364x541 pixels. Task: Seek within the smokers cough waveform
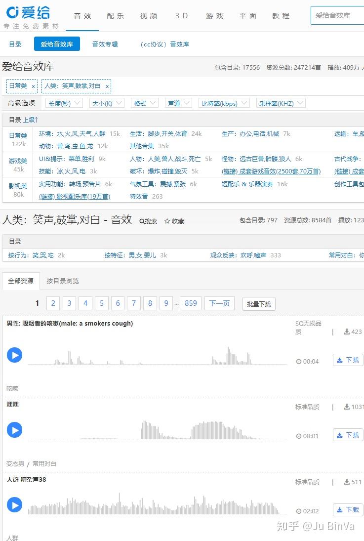pos(158,355)
